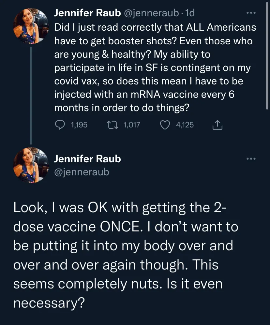Screen dimensions: 270x325
Task: Click the thread line connecting the two avatars
Action: [31, 95]
